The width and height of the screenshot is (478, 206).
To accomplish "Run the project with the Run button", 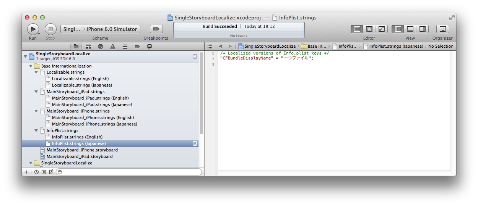I will (x=33, y=29).
